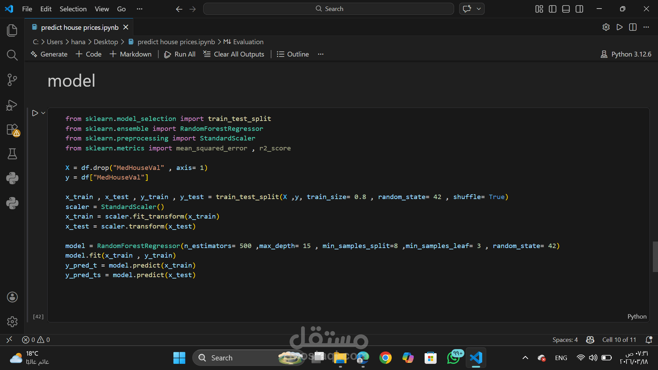This screenshot has height=370, width=658.
Task: Toggle the Secondary Side Bar layout
Action: (579, 9)
